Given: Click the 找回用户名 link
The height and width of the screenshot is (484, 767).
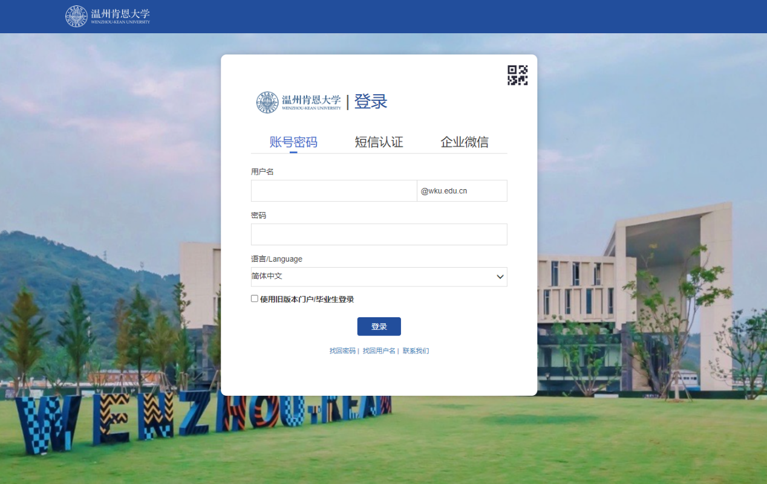Looking at the screenshot, I should point(379,351).
